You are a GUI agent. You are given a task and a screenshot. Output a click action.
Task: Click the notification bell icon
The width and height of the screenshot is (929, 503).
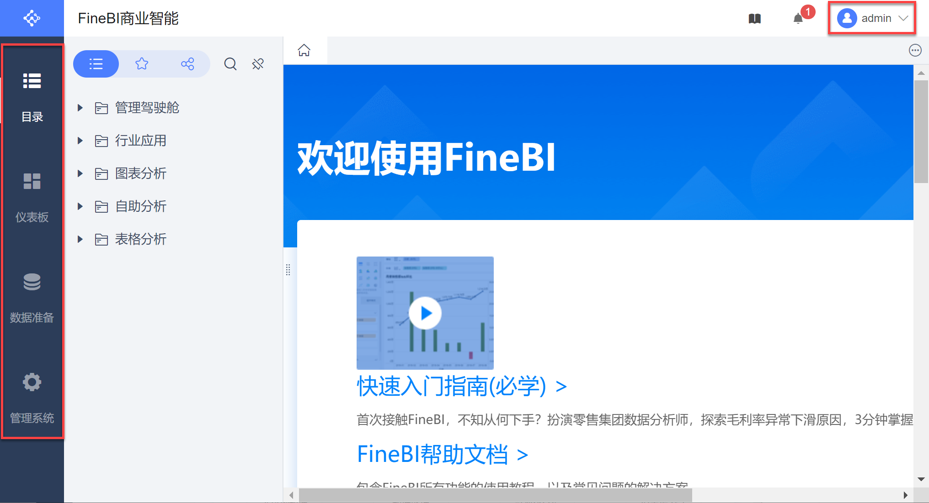click(x=798, y=19)
